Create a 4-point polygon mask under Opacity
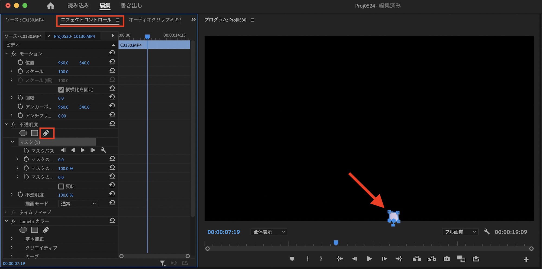This screenshot has height=269, width=542. pyautogui.click(x=34, y=133)
